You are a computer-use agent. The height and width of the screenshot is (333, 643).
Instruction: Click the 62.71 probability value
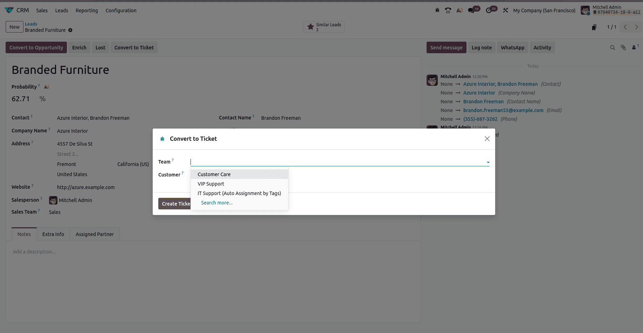pyautogui.click(x=21, y=99)
